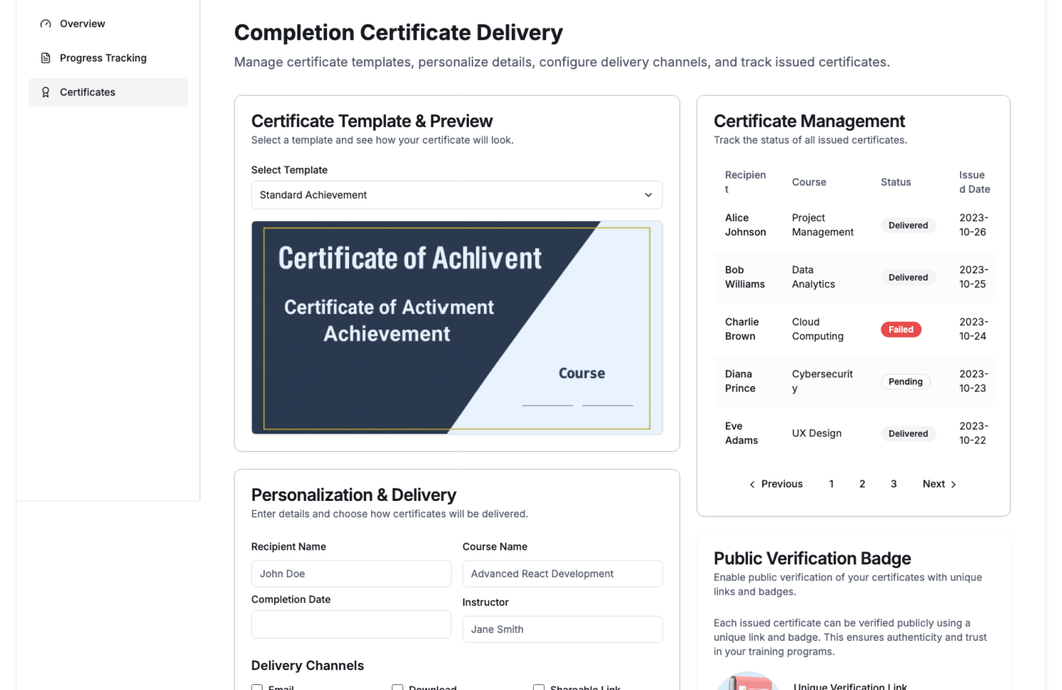Open the Select Template dropdown

(x=456, y=195)
